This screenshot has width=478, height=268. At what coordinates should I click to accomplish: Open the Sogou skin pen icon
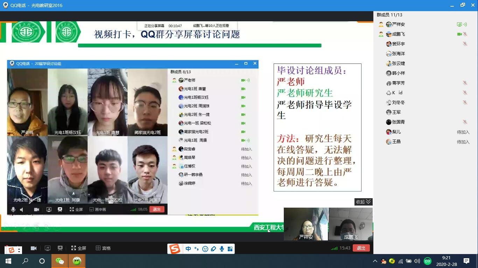click(x=213, y=249)
